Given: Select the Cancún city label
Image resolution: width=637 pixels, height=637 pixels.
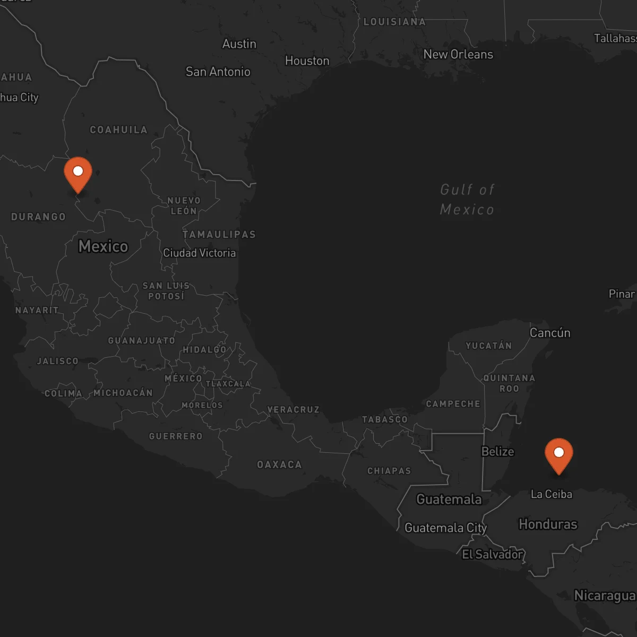Looking at the screenshot, I should click(x=550, y=333).
